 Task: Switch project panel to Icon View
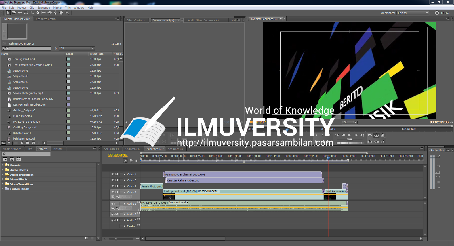tap(9, 143)
